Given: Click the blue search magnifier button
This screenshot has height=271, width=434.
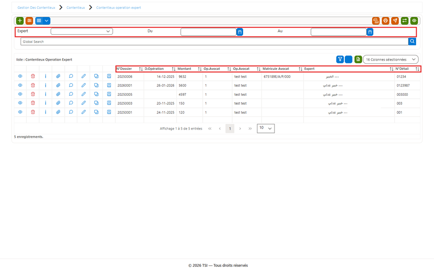Looking at the screenshot, I should pyautogui.click(x=412, y=41).
